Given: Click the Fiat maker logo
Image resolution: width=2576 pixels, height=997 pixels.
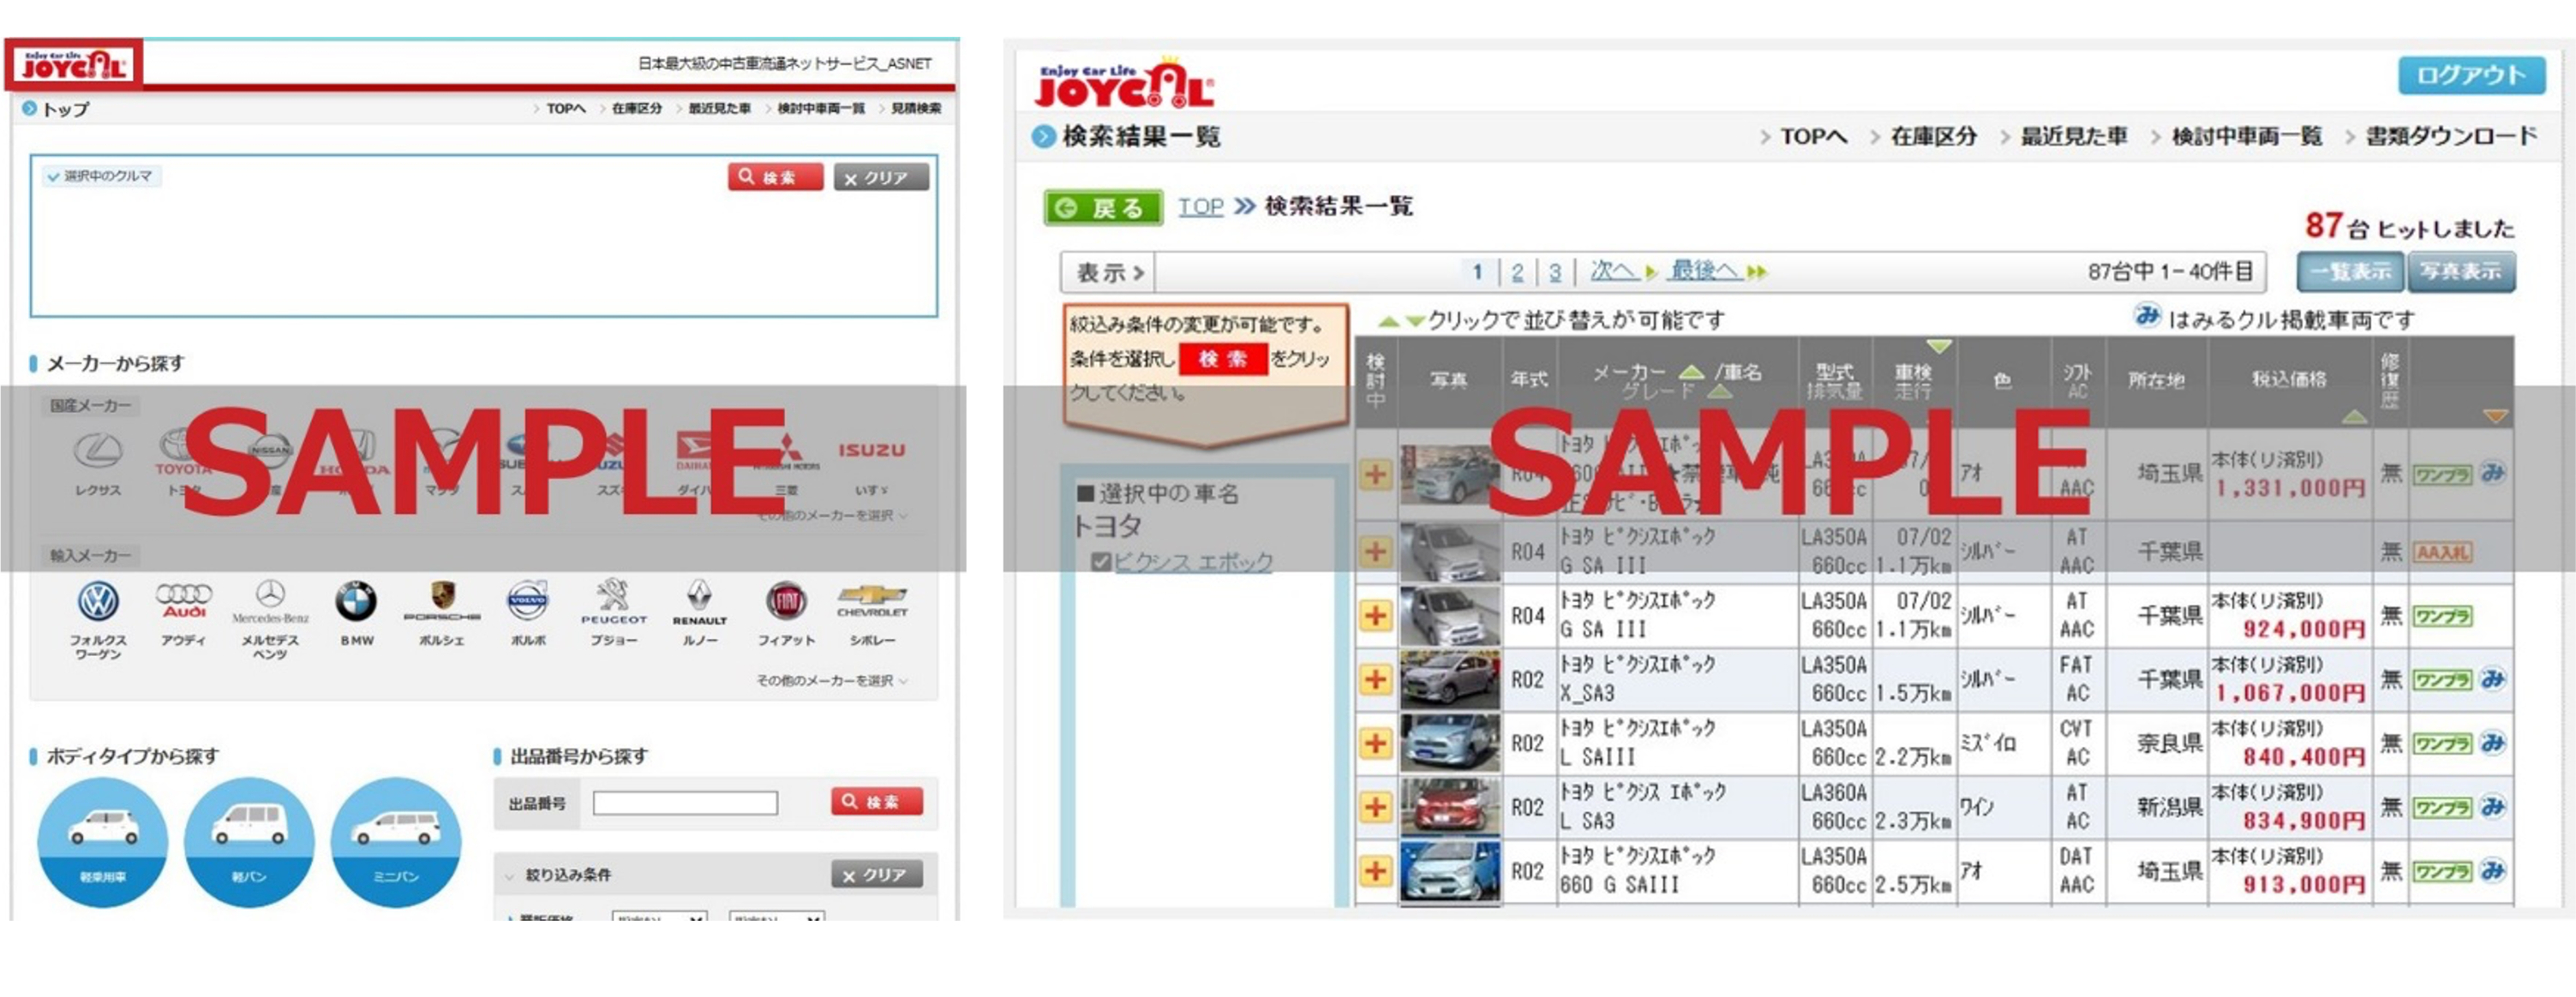Looking at the screenshot, I should pyautogui.click(x=785, y=601).
